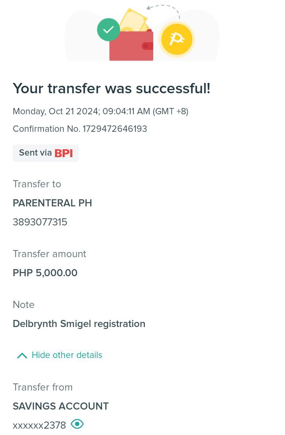Click the Your transfer was successful heading
The width and height of the screenshot is (285, 435).
(112, 89)
